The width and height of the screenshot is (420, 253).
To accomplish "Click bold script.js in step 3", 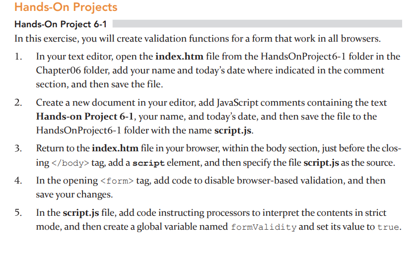I will pyautogui.click(x=321, y=163).
